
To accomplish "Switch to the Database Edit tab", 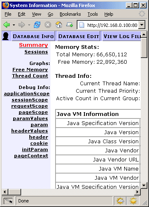I will coord(79,36).
